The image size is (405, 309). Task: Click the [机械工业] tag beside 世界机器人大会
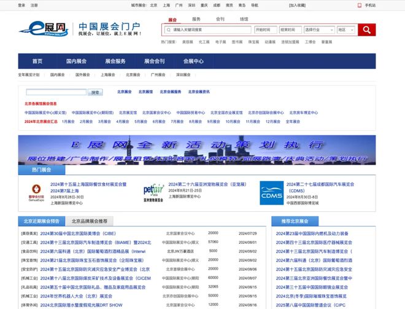[29, 296]
